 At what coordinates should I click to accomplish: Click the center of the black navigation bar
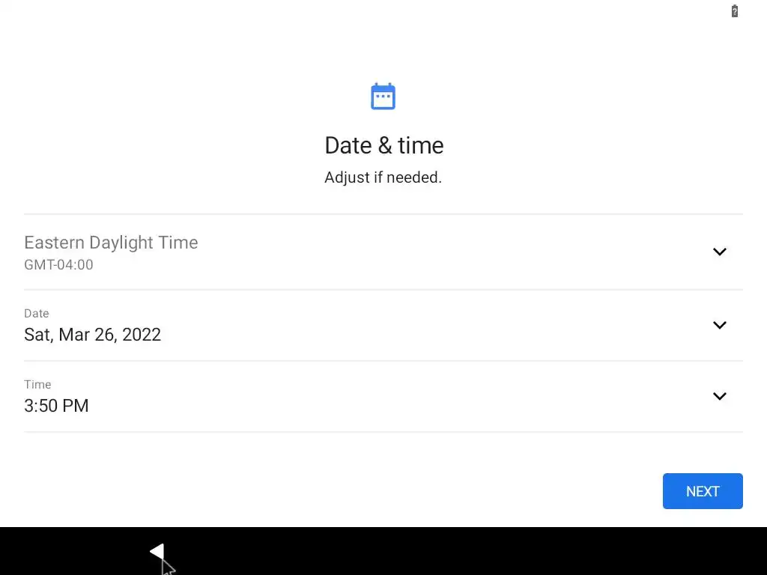point(383,551)
